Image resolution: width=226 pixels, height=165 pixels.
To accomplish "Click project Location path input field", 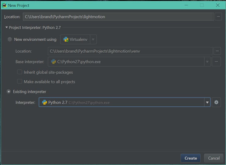I will (118, 16).
